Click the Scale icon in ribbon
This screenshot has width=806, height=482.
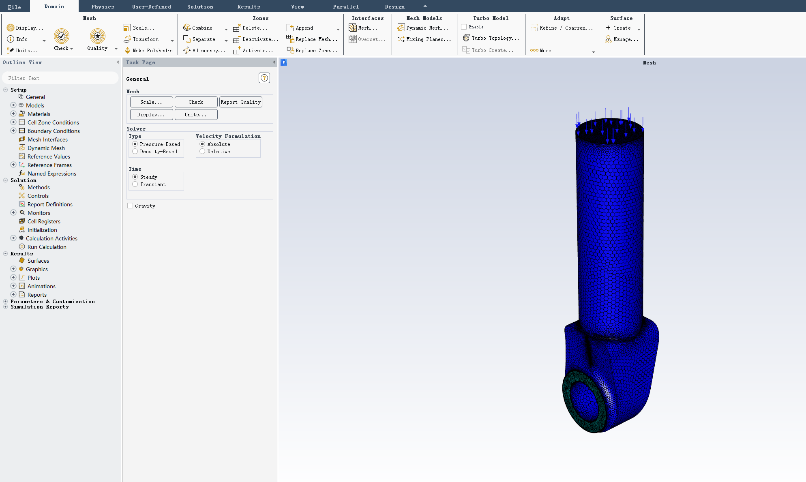pyautogui.click(x=127, y=28)
